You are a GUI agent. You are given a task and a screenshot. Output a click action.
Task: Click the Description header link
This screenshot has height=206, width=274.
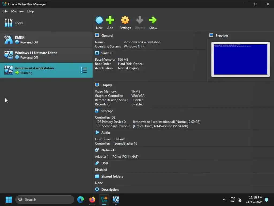click(110, 190)
